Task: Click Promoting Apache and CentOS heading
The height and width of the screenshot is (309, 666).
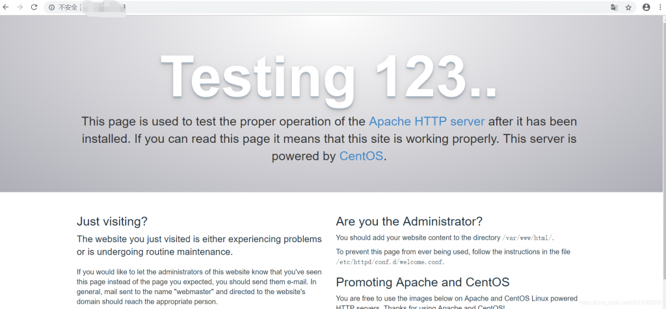Action: tap(422, 282)
